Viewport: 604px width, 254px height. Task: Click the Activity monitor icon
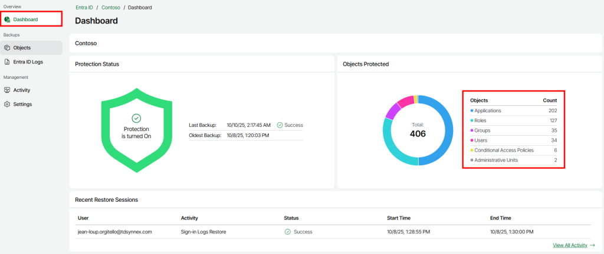coord(7,90)
